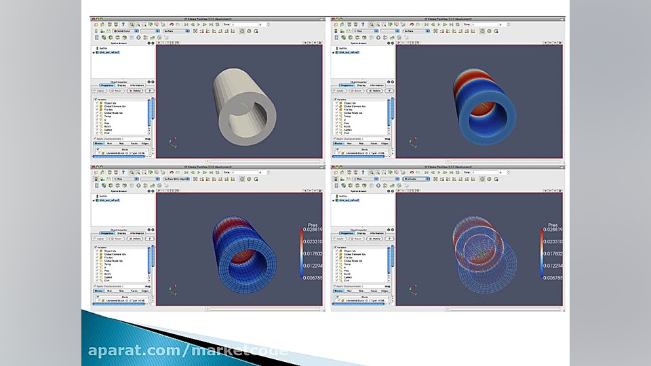Open the Wireframe representation dropdown
651x366 pixels.
tap(416, 179)
